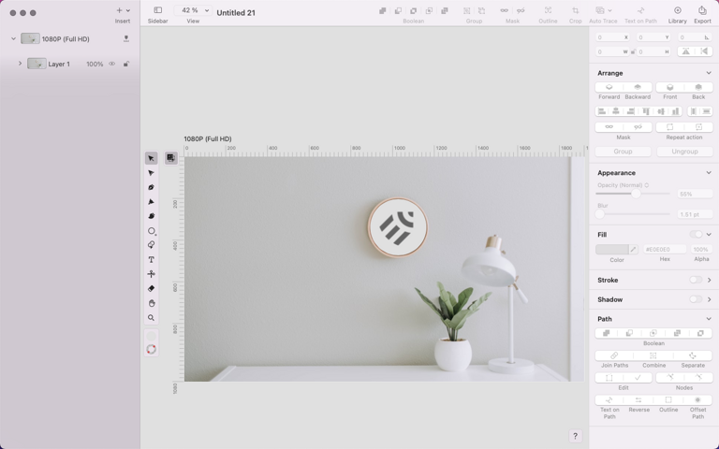
Task: Toggle the Shadow switch on
Action: [x=696, y=299]
